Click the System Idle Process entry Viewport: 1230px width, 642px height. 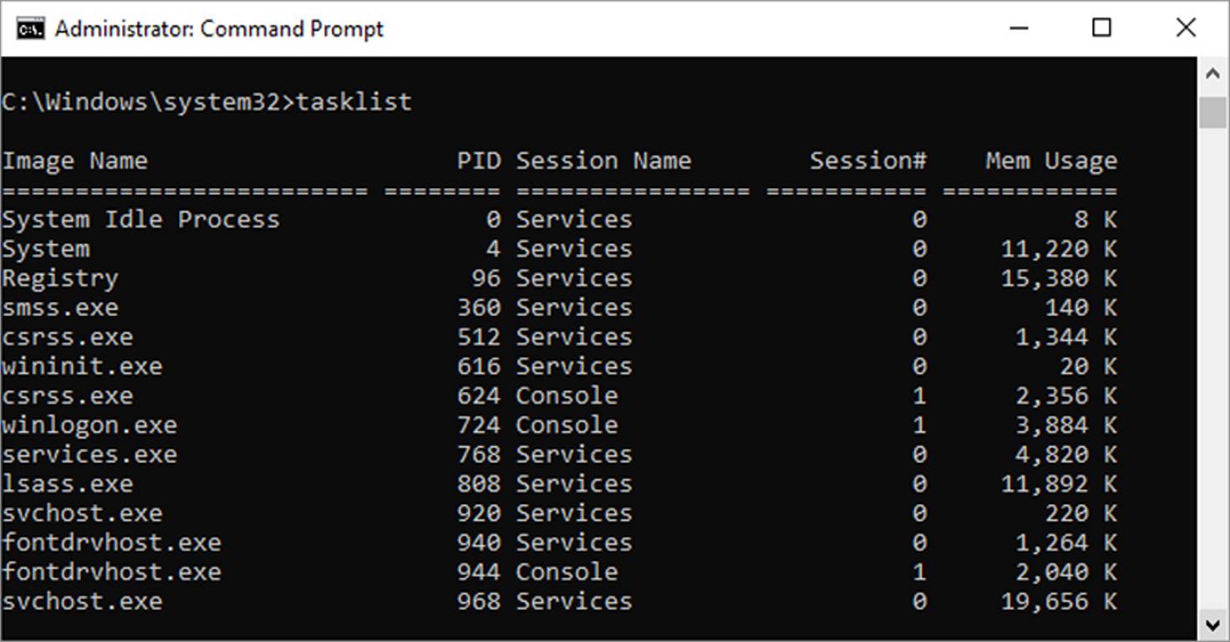[x=140, y=220]
